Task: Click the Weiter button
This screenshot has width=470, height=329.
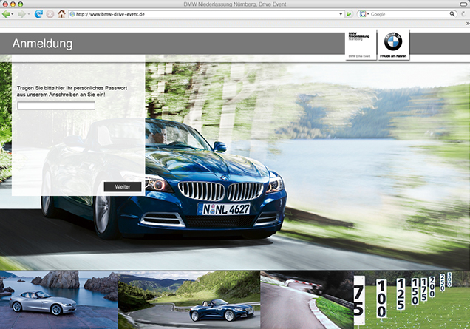Action: (x=122, y=187)
